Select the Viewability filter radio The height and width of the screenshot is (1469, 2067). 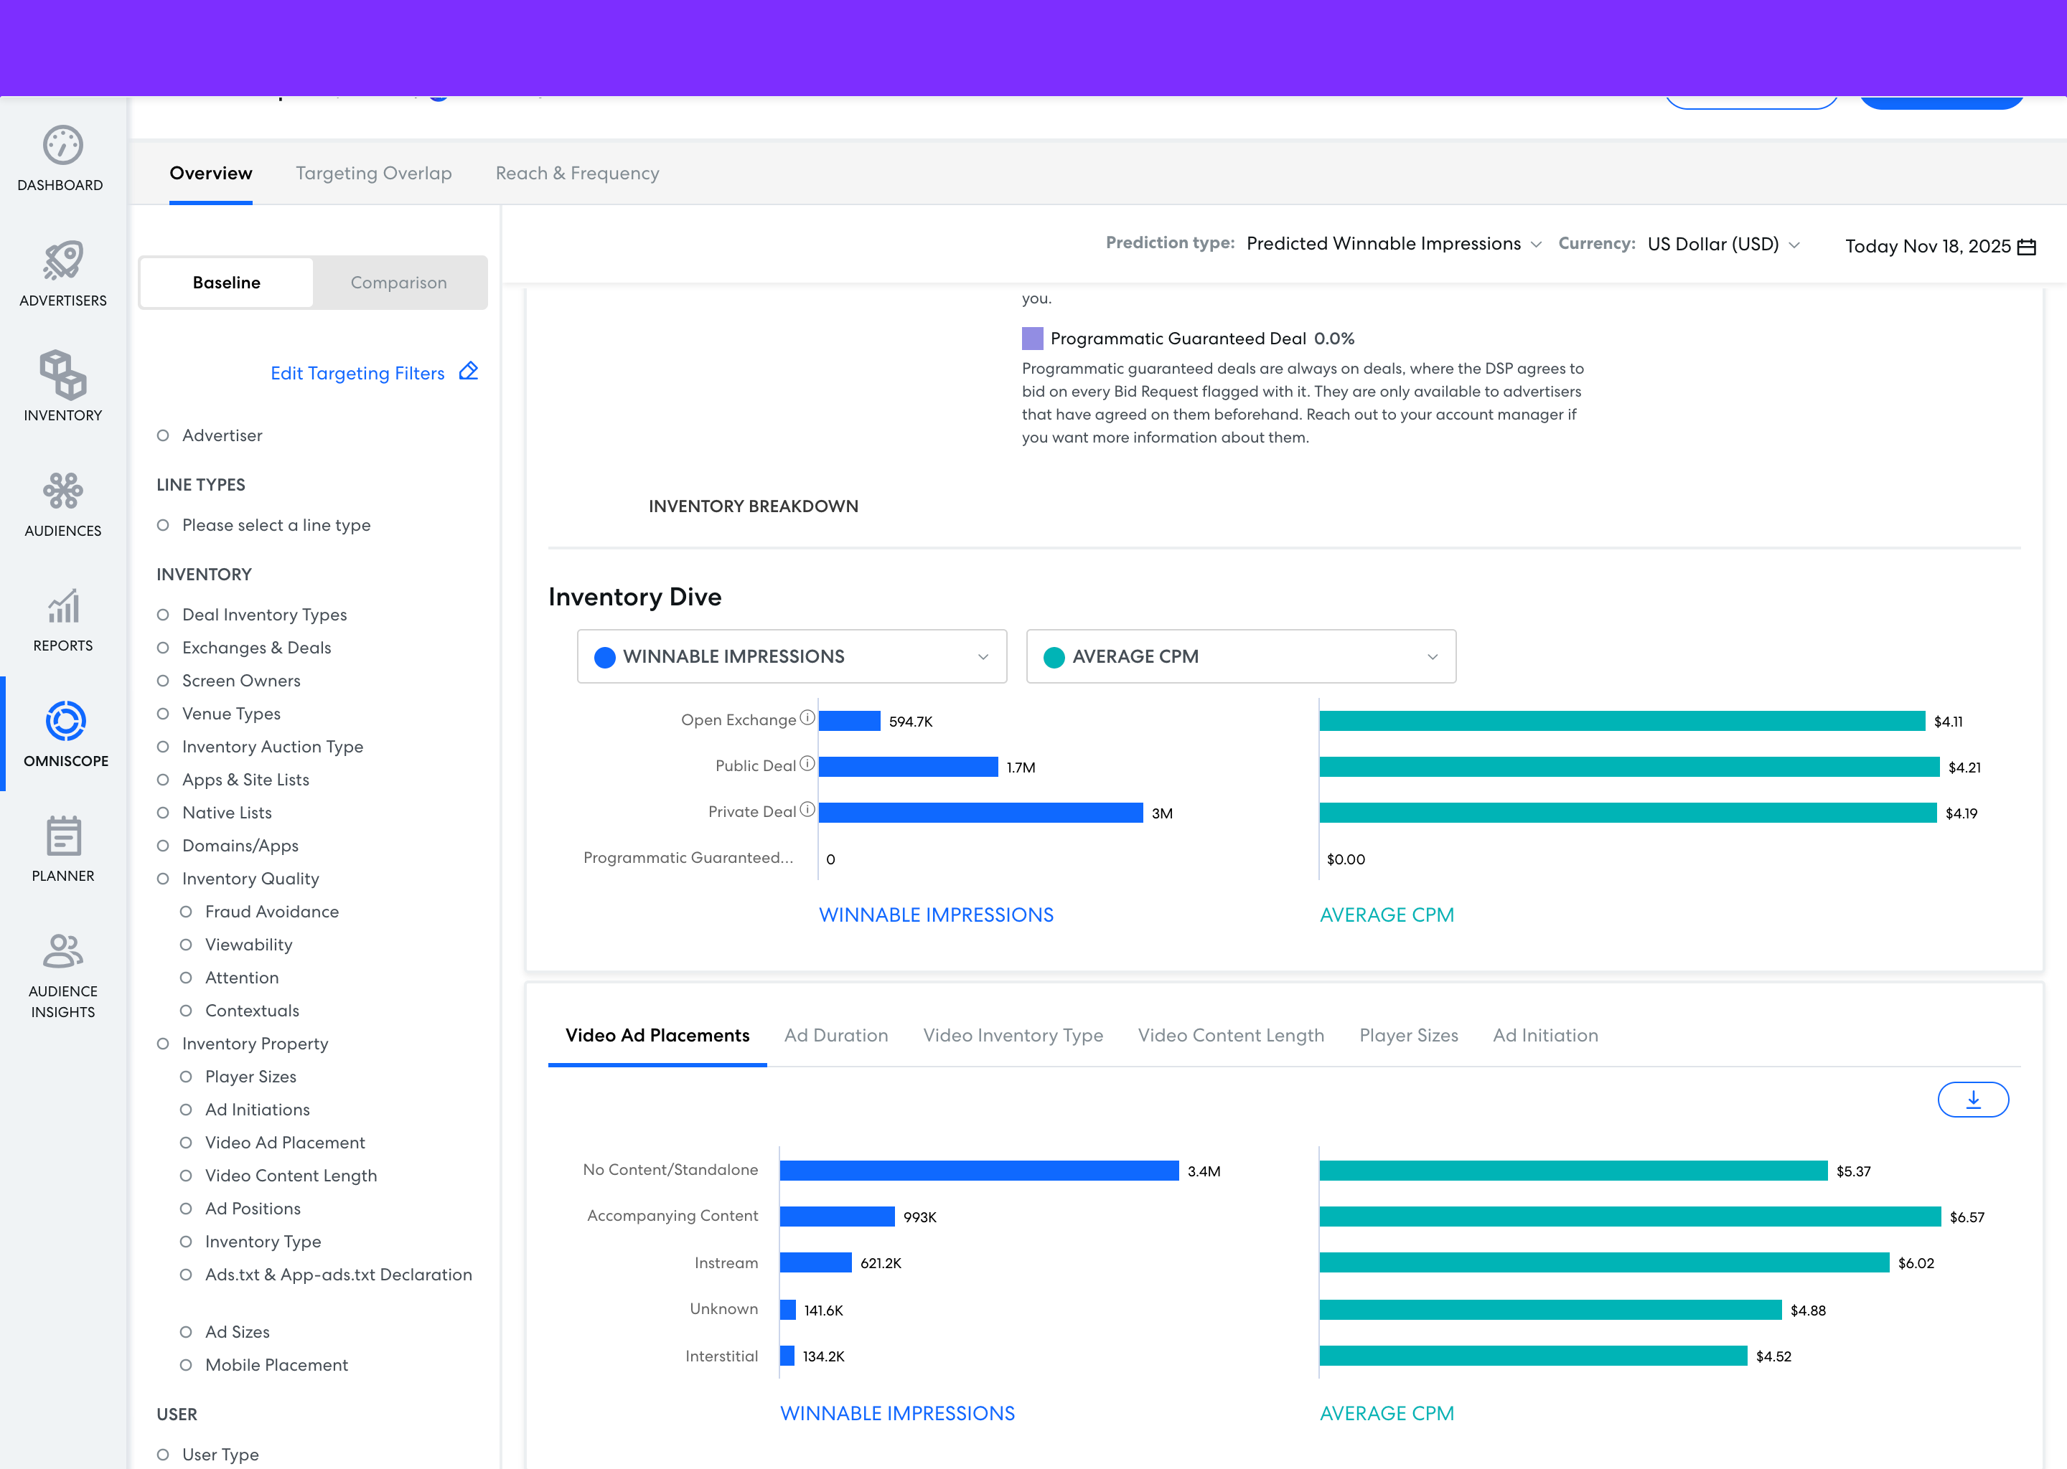click(185, 945)
